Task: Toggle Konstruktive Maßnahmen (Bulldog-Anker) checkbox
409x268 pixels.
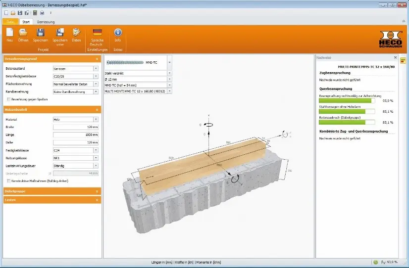Action: point(9,181)
